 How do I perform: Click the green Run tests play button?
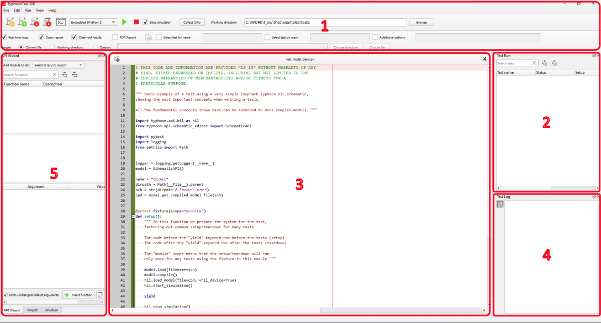(x=124, y=22)
